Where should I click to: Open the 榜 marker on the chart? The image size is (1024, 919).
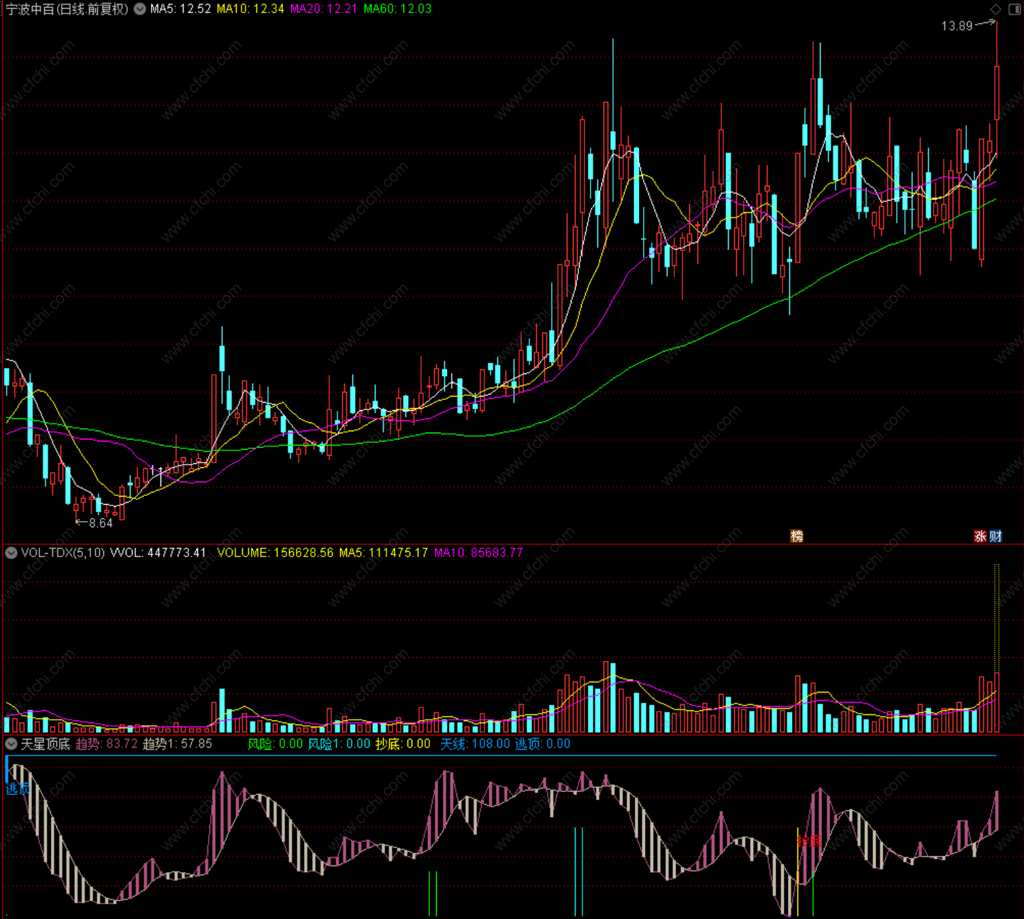797,536
